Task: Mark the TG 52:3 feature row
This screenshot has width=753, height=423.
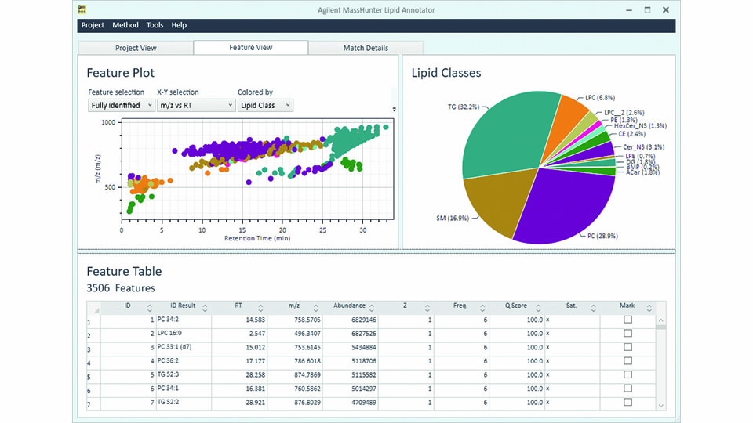Action: tap(627, 376)
